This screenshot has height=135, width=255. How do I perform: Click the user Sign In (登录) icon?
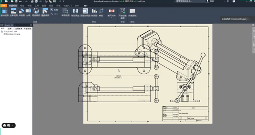click(208, 1)
